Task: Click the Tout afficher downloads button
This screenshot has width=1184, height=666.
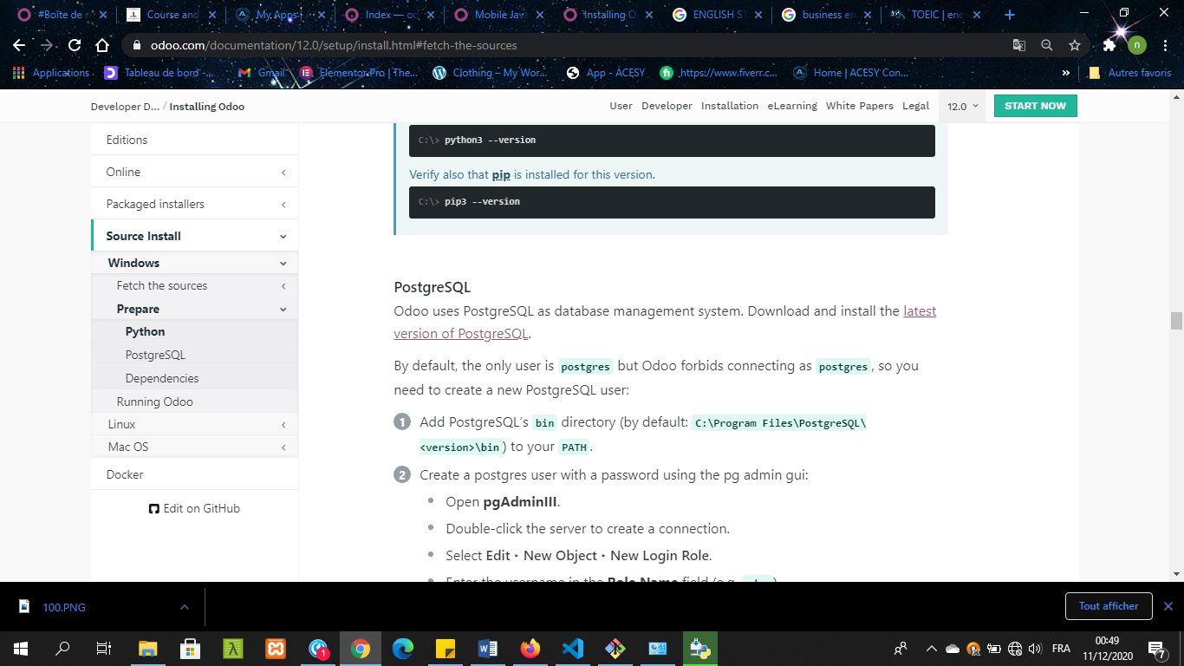Action: click(x=1109, y=606)
